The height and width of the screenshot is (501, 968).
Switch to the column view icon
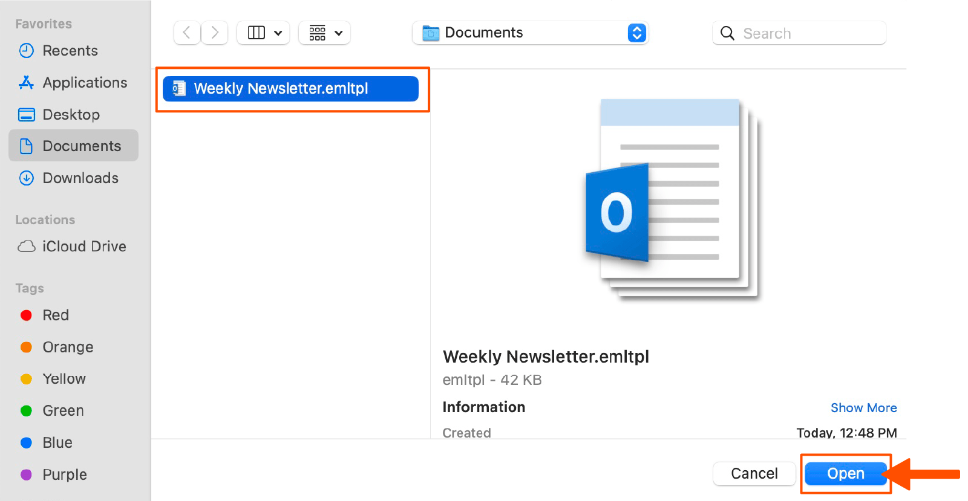(x=257, y=33)
